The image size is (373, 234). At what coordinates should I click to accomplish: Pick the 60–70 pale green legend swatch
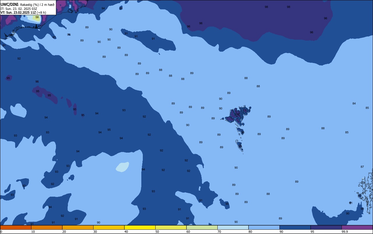(x=202, y=227)
